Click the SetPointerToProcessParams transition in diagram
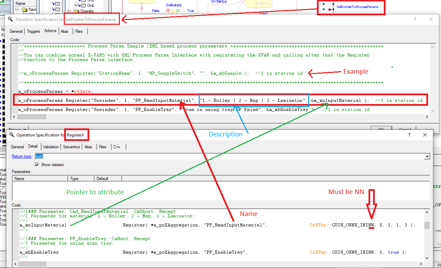 pos(357,7)
